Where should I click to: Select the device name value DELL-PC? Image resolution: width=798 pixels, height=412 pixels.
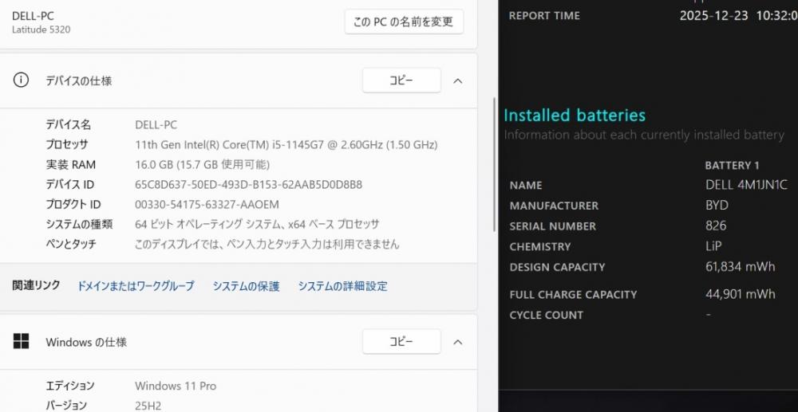[156, 125]
